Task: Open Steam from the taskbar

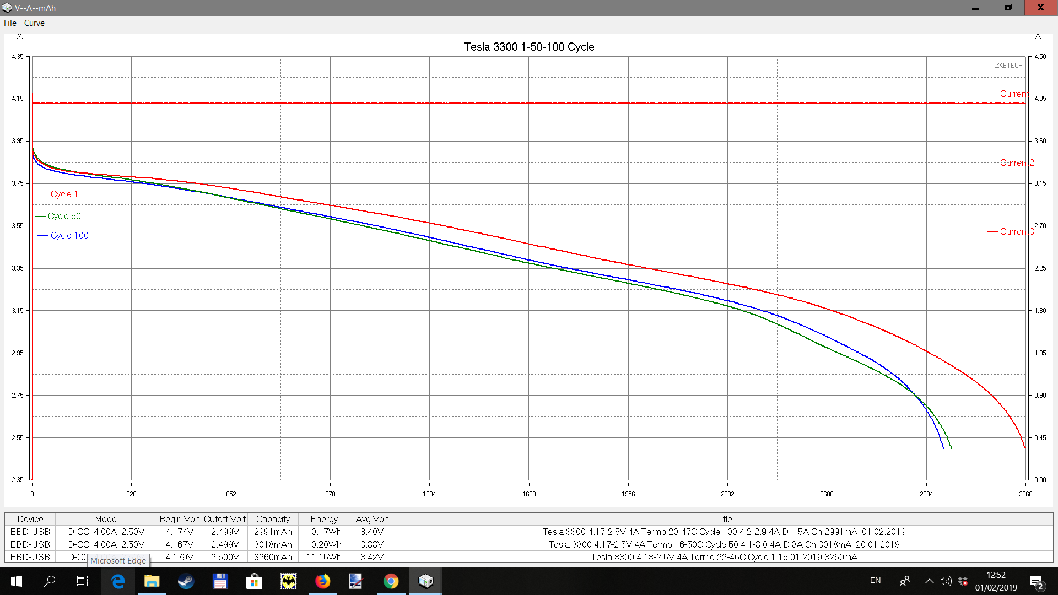Action: pyautogui.click(x=186, y=581)
